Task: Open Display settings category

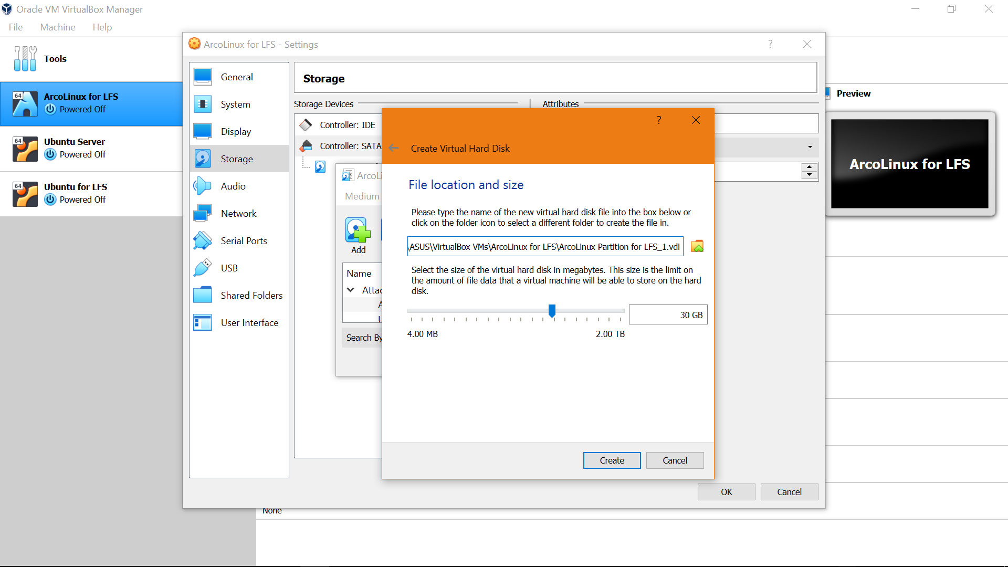Action: [239, 132]
